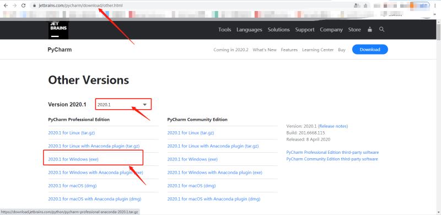The height and width of the screenshot is (215, 441).
Task: Go to Features page
Action: (x=289, y=50)
